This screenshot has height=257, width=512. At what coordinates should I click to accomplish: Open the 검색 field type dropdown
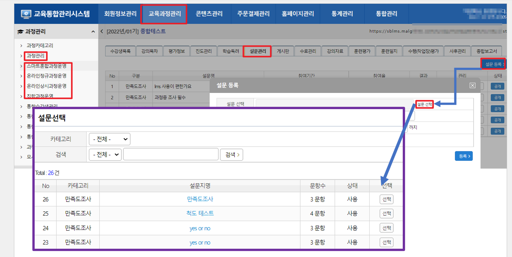click(105, 154)
